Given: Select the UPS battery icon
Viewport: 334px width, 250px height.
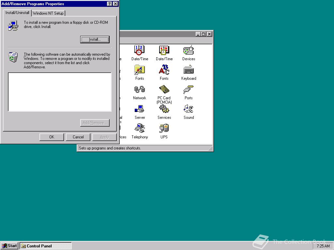Looking at the screenshot, I should 164,128.
